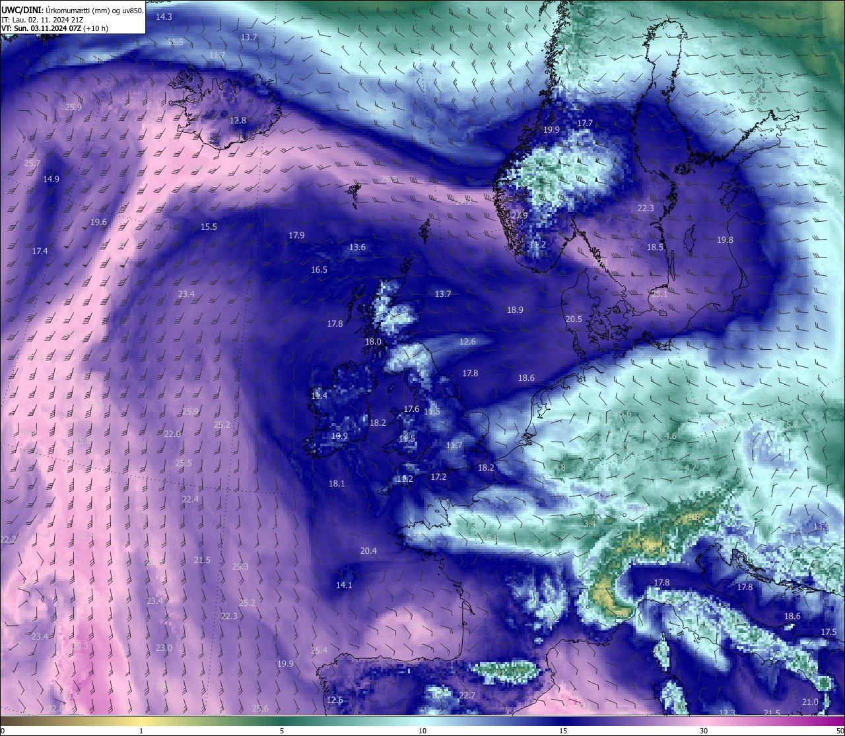Click the 17.5 value label

828,632
